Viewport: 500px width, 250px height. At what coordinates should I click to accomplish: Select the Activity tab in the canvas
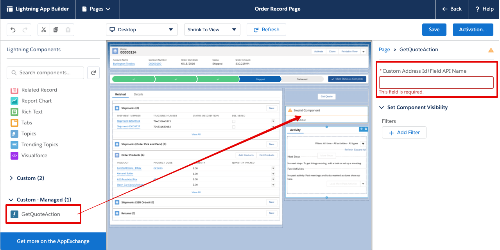click(295, 130)
